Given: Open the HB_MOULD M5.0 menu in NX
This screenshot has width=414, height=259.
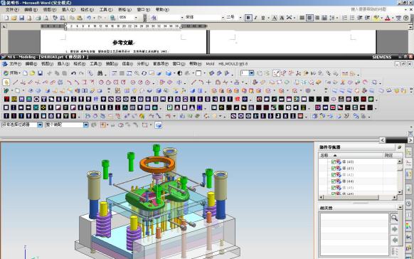Looking at the screenshot, I should (233, 64).
